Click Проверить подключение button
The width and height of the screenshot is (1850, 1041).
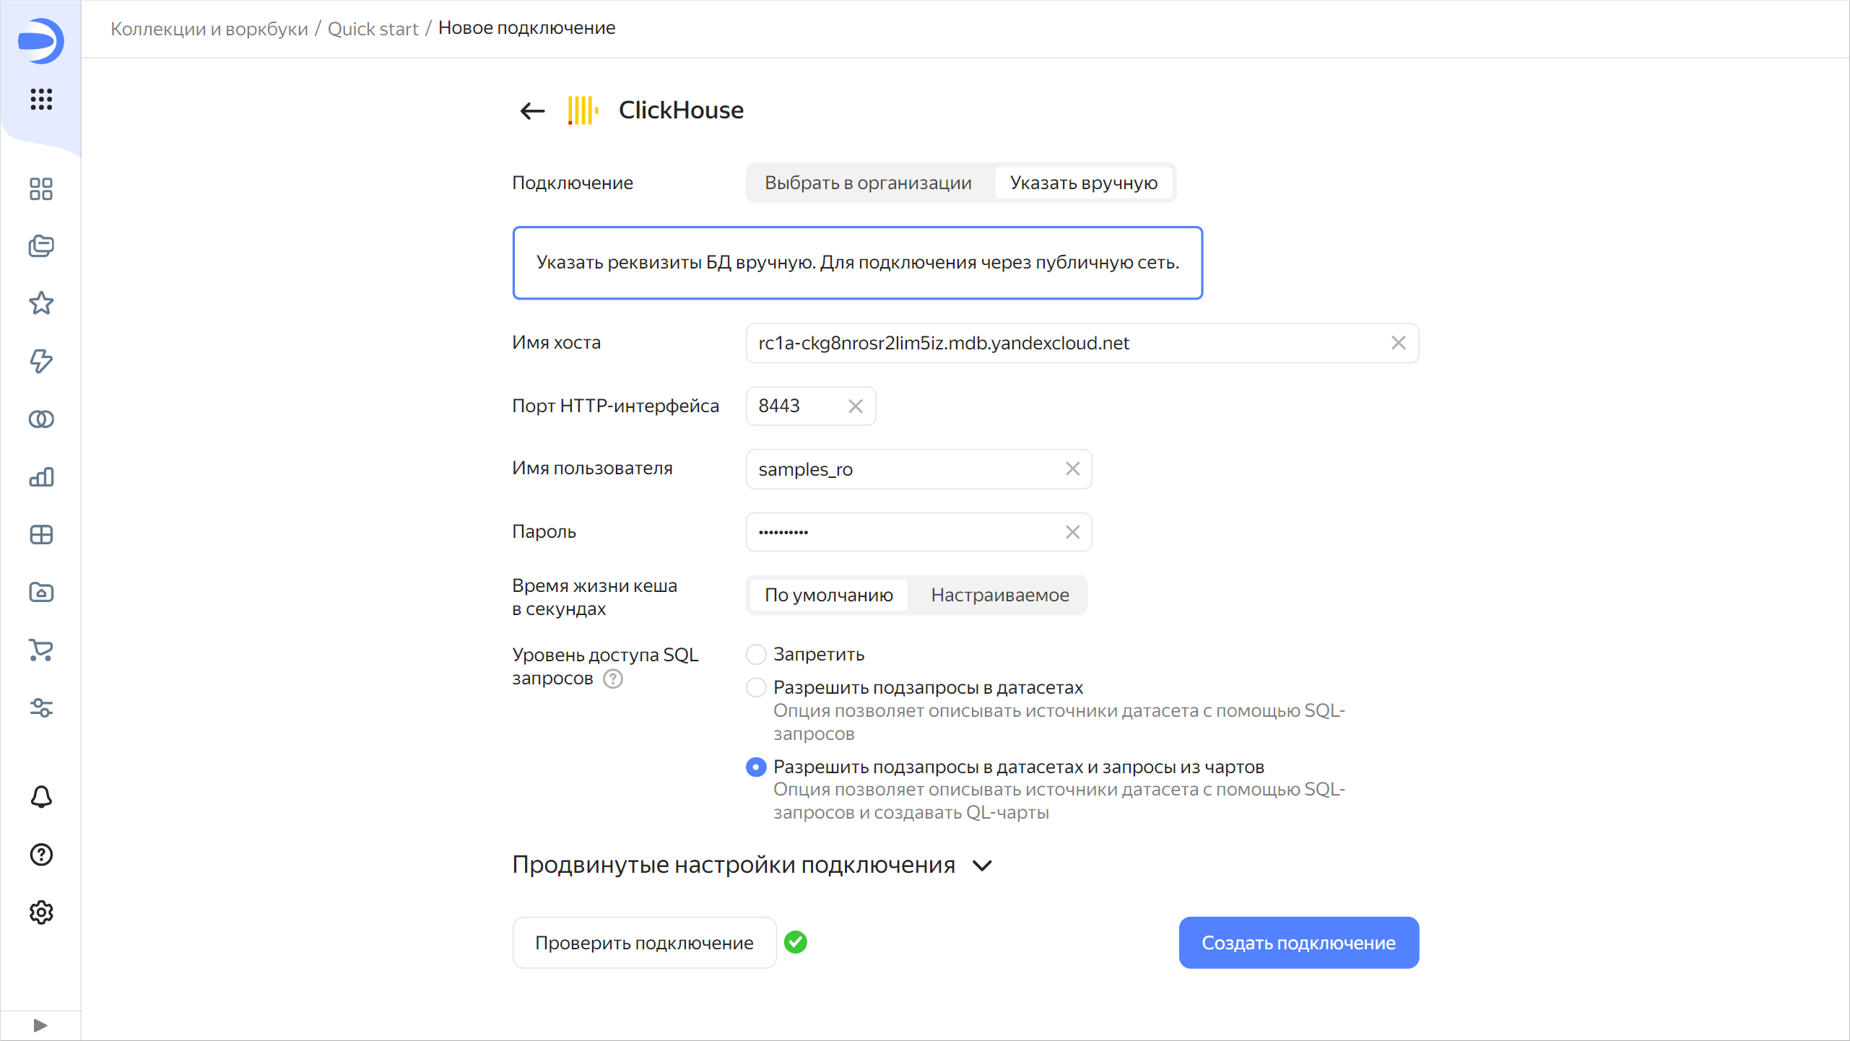pos(644,942)
